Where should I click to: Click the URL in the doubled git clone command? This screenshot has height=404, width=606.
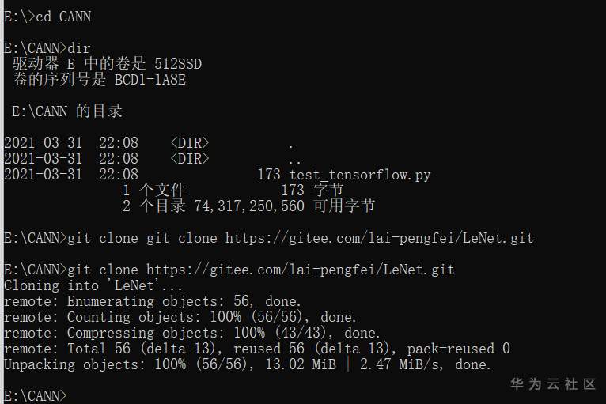point(380,238)
